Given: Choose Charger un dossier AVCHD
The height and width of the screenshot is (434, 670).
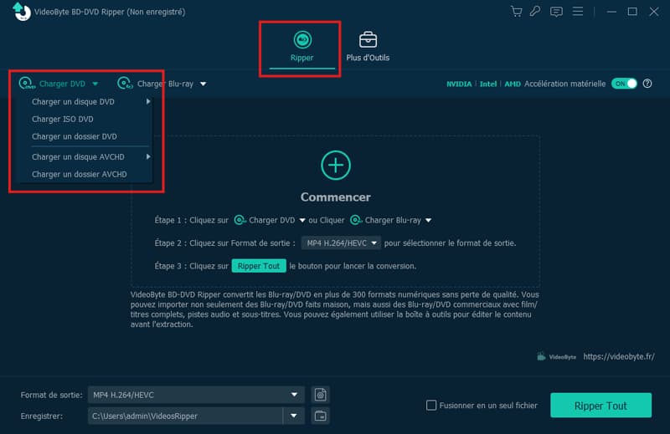Looking at the screenshot, I should pos(80,174).
